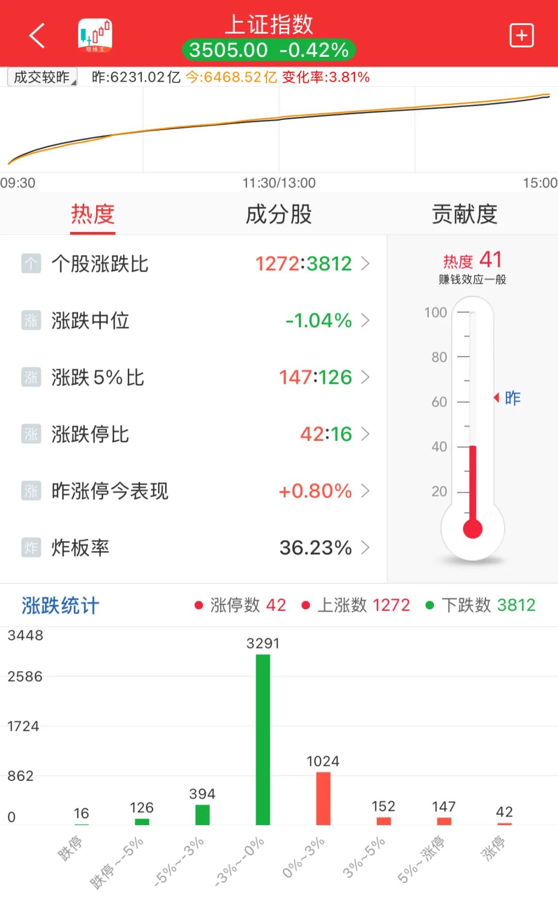Screen dimensions: 558x899
Task: Select the 炸板率 label
Action: 80,548
